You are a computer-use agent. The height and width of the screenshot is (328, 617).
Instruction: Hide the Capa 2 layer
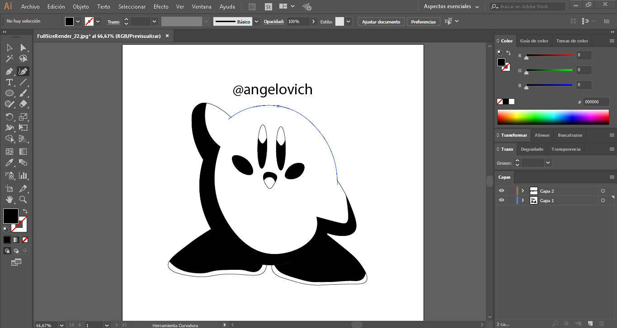pyautogui.click(x=501, y=191)
